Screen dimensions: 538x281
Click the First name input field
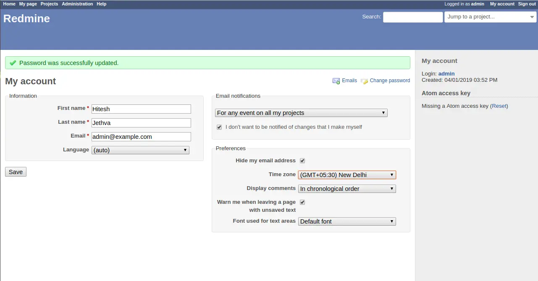[141, 109]
